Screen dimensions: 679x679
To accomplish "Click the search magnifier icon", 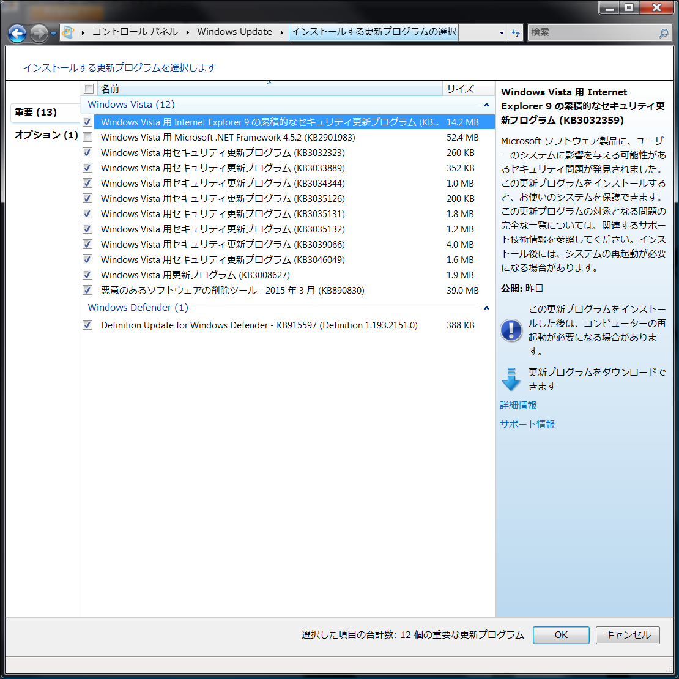I will pyautogui.click(x=664, y=33).
